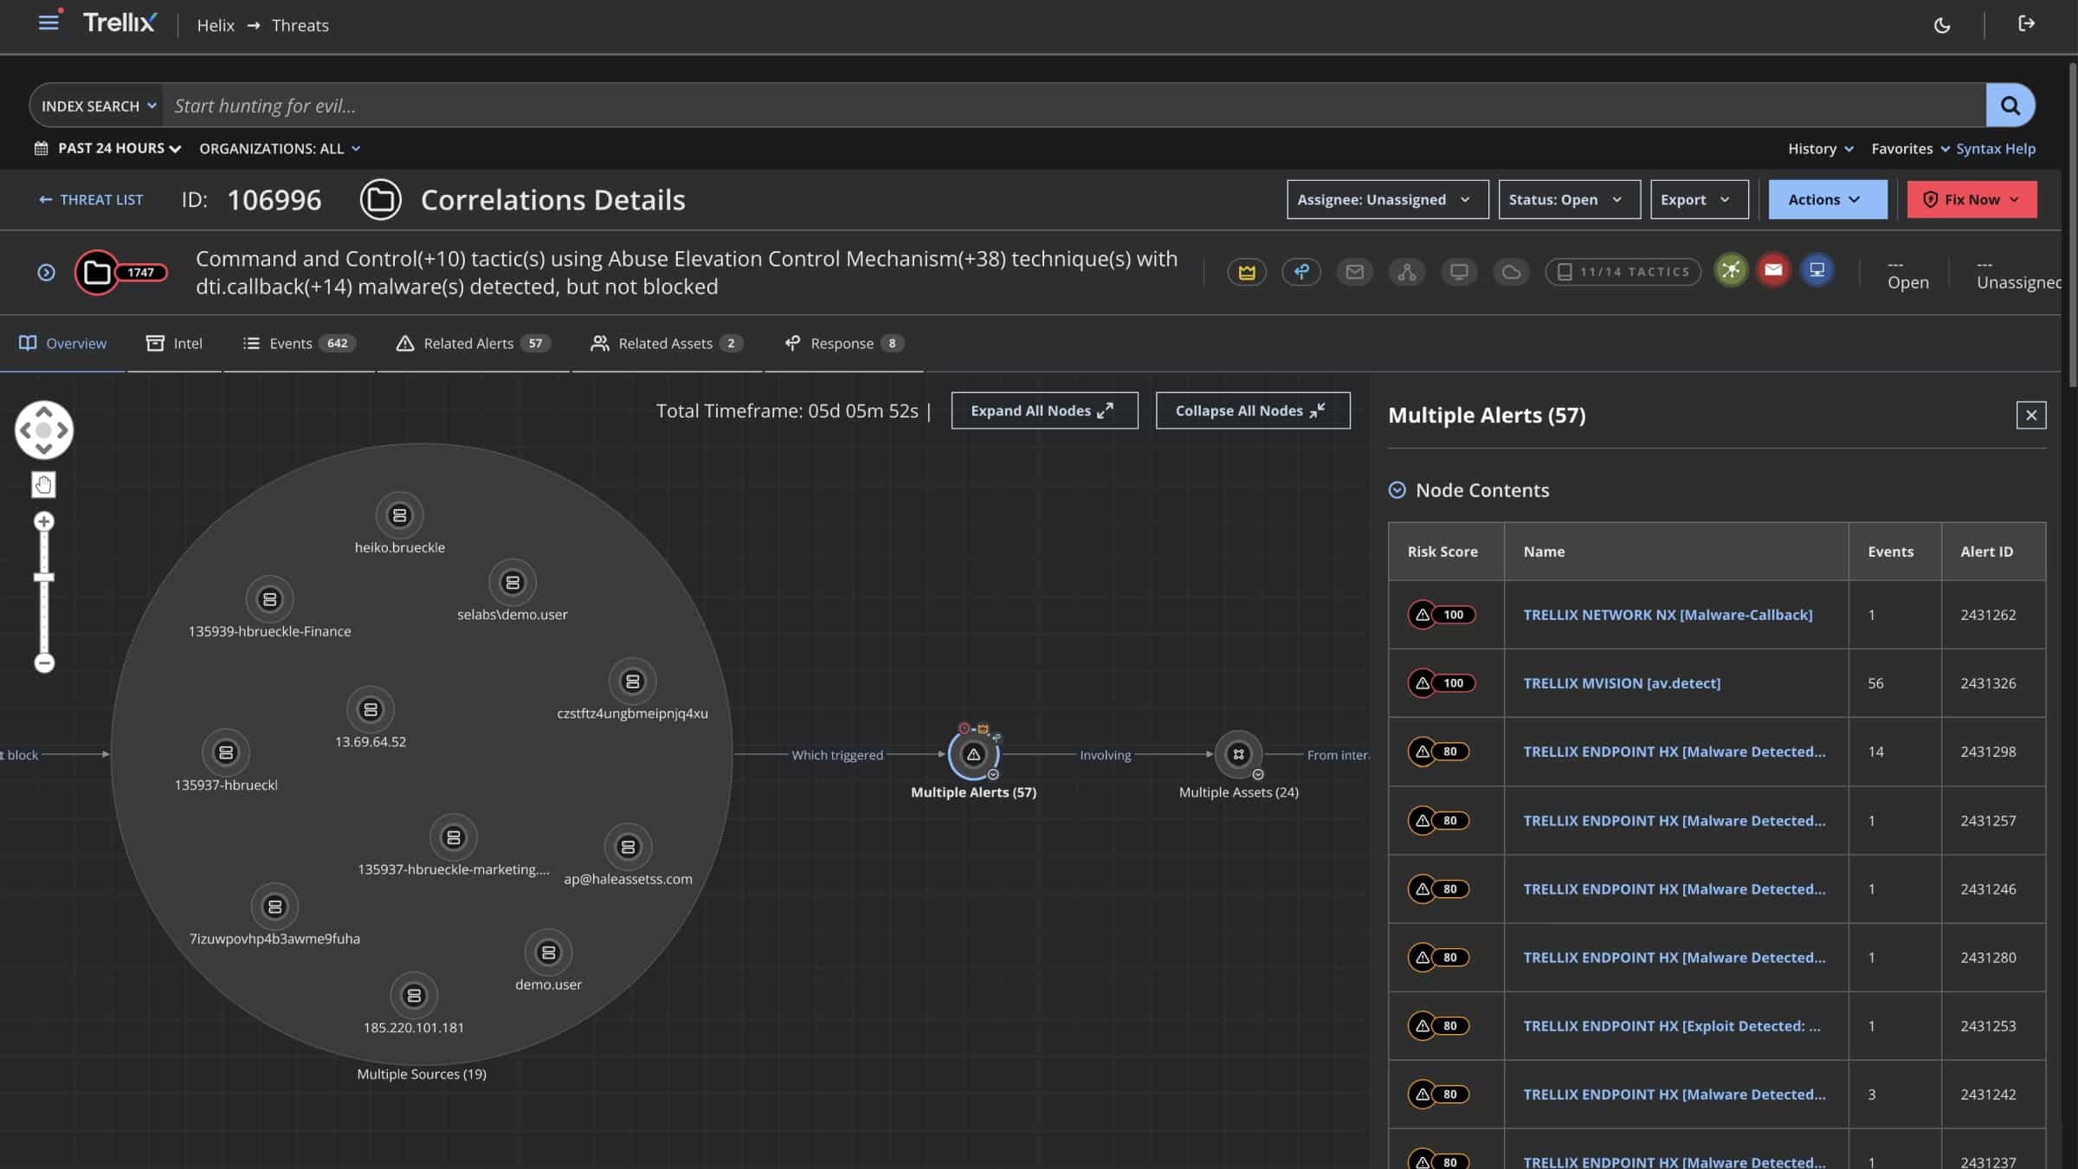Click the red email source icon
This screenshot has height=1169, width=2078.
click(x=1773, y=270)
